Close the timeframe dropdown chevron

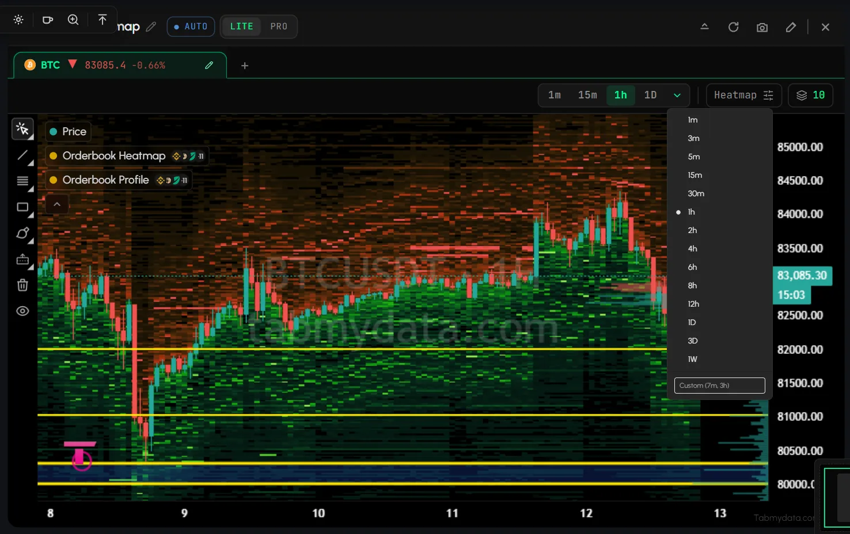[x=677, y=96]
